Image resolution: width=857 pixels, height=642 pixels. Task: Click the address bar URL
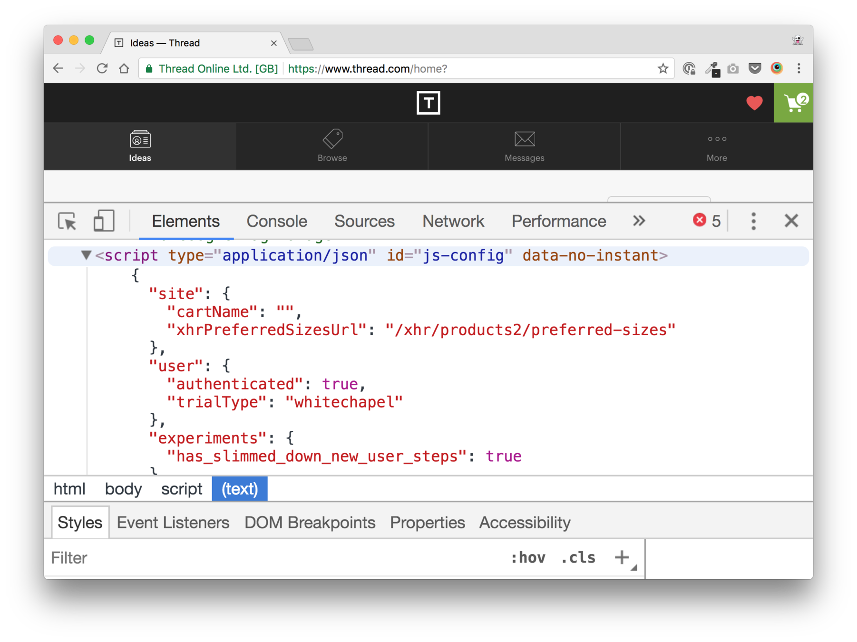click(367, 69)
